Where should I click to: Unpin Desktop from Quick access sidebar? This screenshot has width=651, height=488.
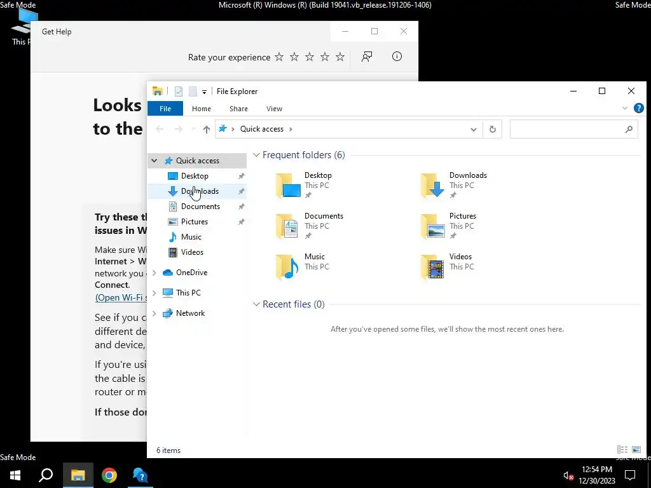pos(241,176)
